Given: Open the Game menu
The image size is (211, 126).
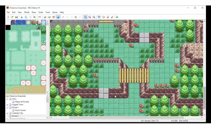Looking at the screenshot, I should tap(55, 12).
